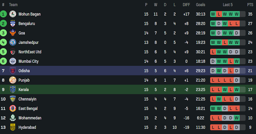The height and width of the screenshot is (134, 256).
Task: Click the Last 5 column header
Action: pyautogui.click(x=227, y=5)
